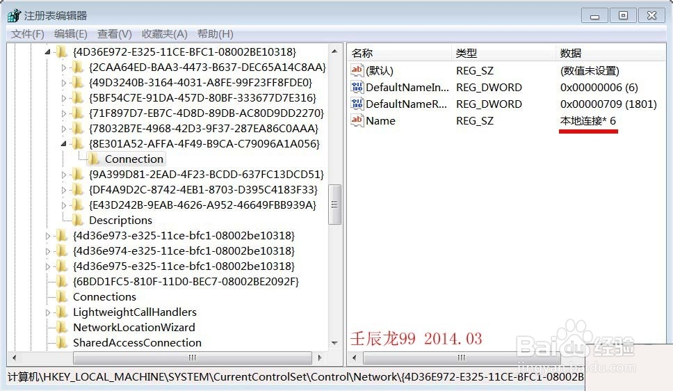Click the tree pane scroll left arrow
This screenshot has width=673, height=391.
coord(14,358)
